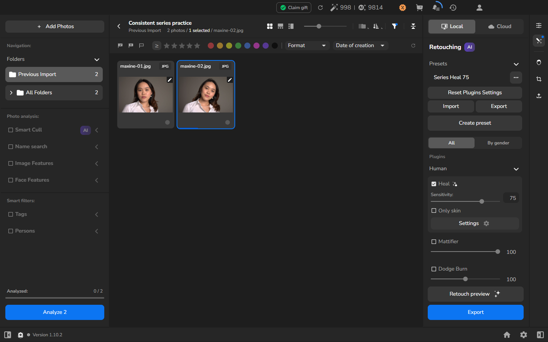This screenshot has width=548, height=342.
Task: Enable the Tags smart filter checkbox
Action: [x=11, y=214]
